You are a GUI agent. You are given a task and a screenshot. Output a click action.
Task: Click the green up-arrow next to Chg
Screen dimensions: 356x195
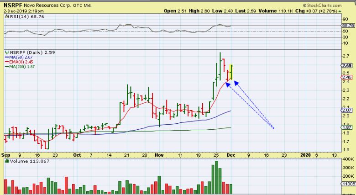pyautogui.click(x=340, y=11)
